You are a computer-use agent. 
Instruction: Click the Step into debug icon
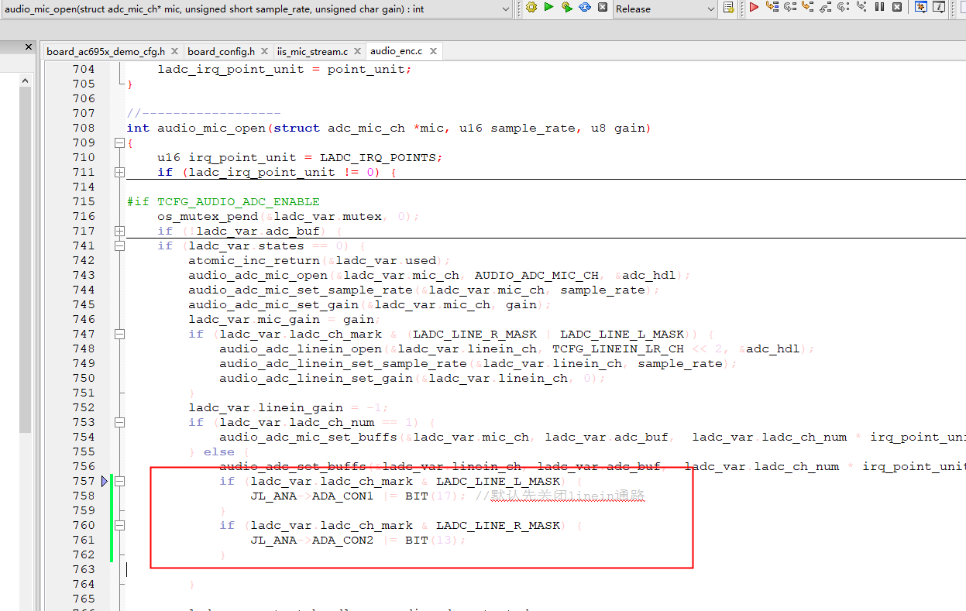[808, 7]
